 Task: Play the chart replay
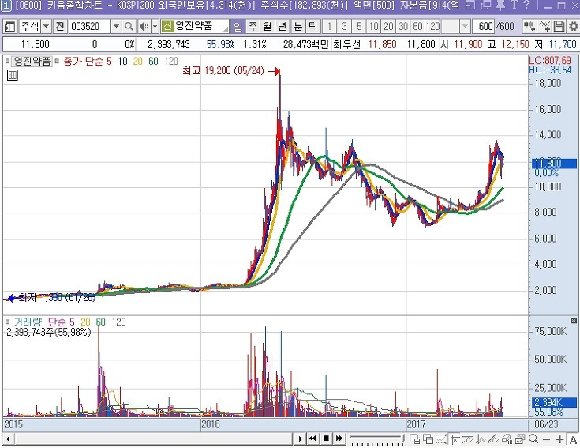[x=300, y=439]
